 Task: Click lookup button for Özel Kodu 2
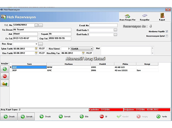point(115,35)
